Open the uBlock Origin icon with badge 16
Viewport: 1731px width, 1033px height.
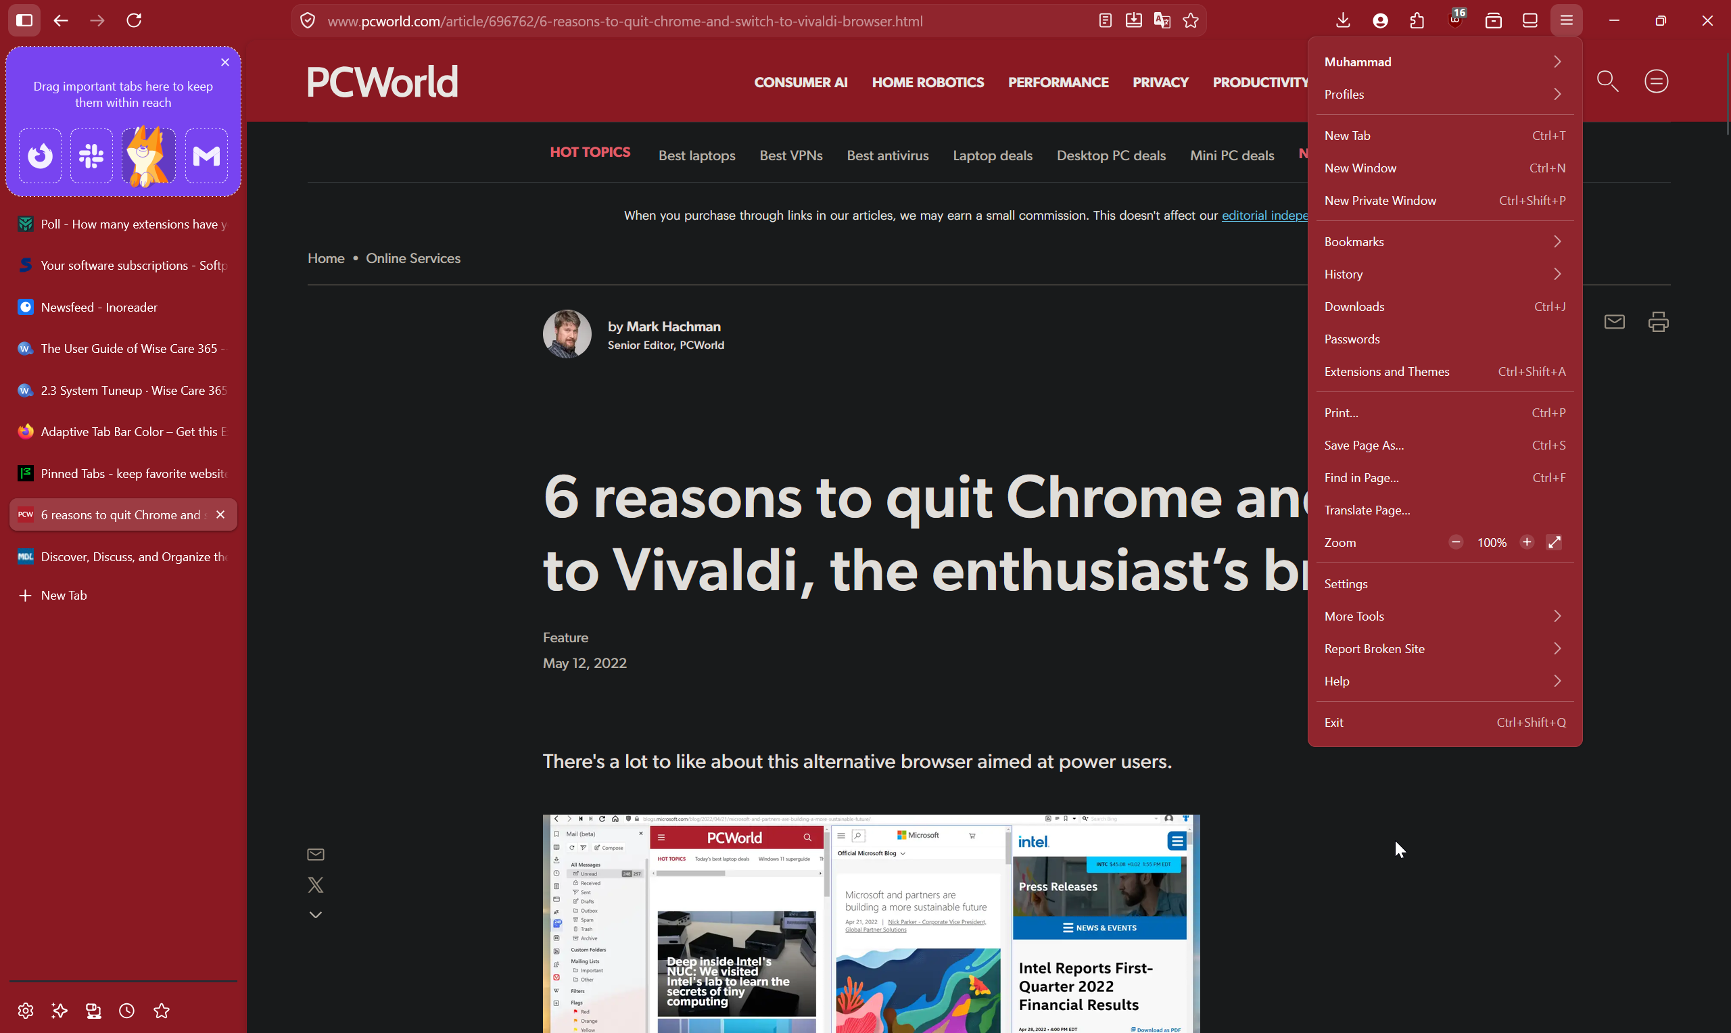point(1455,20)
